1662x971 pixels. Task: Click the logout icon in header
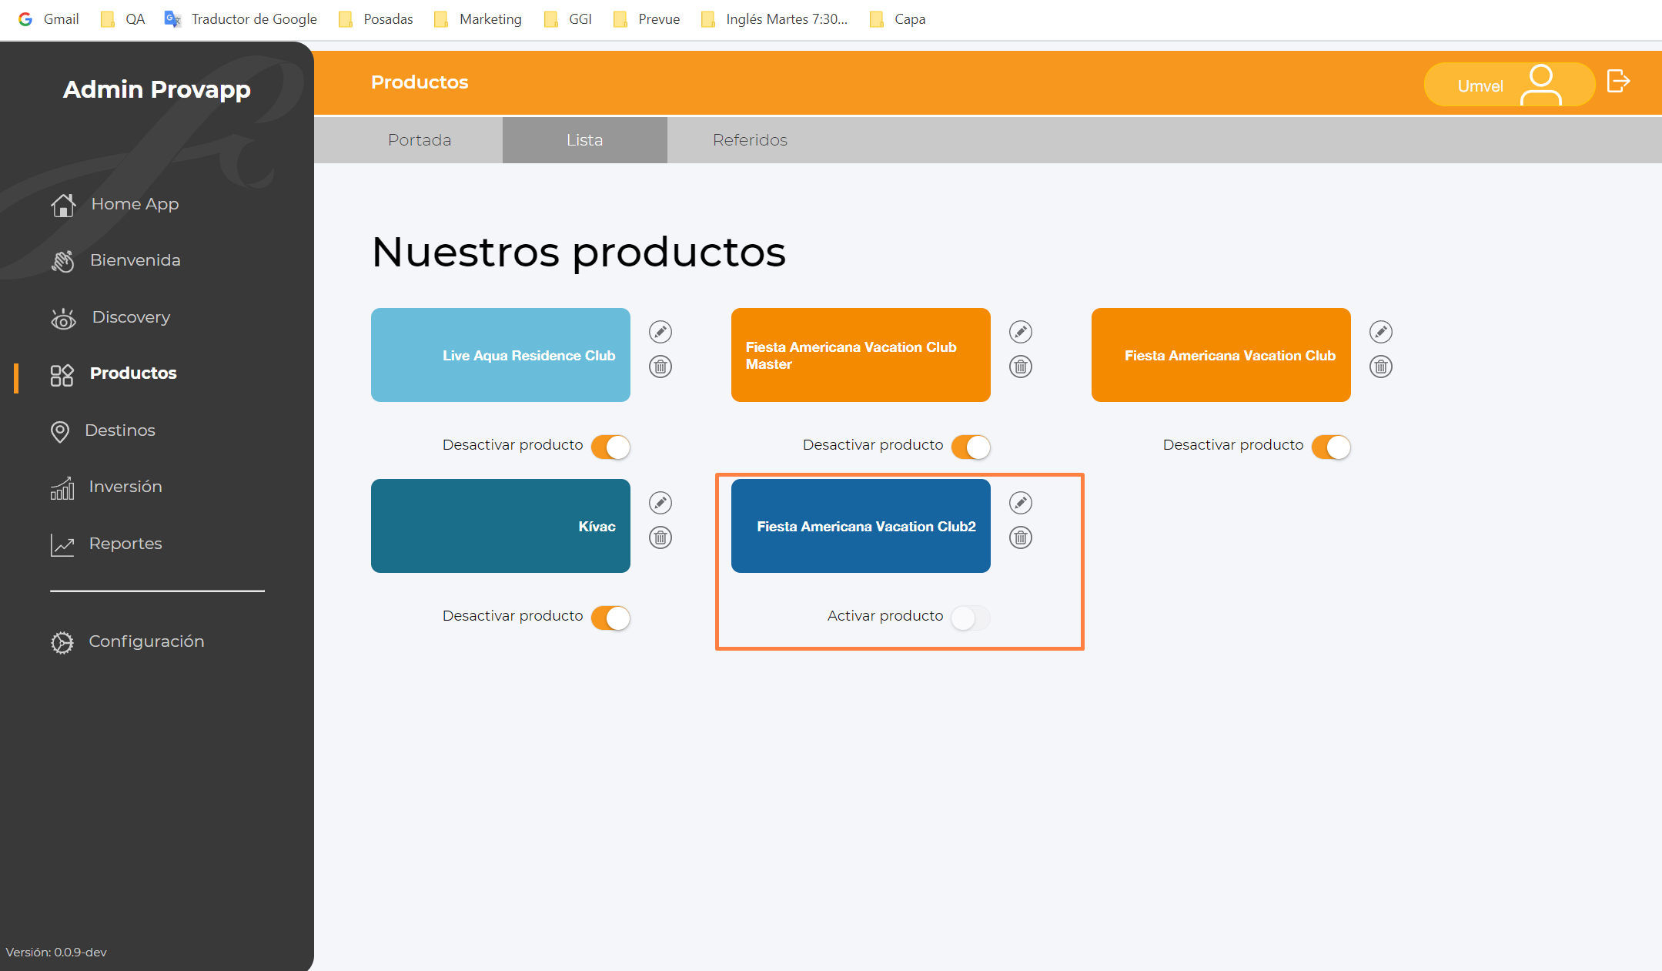(1618, 82)
